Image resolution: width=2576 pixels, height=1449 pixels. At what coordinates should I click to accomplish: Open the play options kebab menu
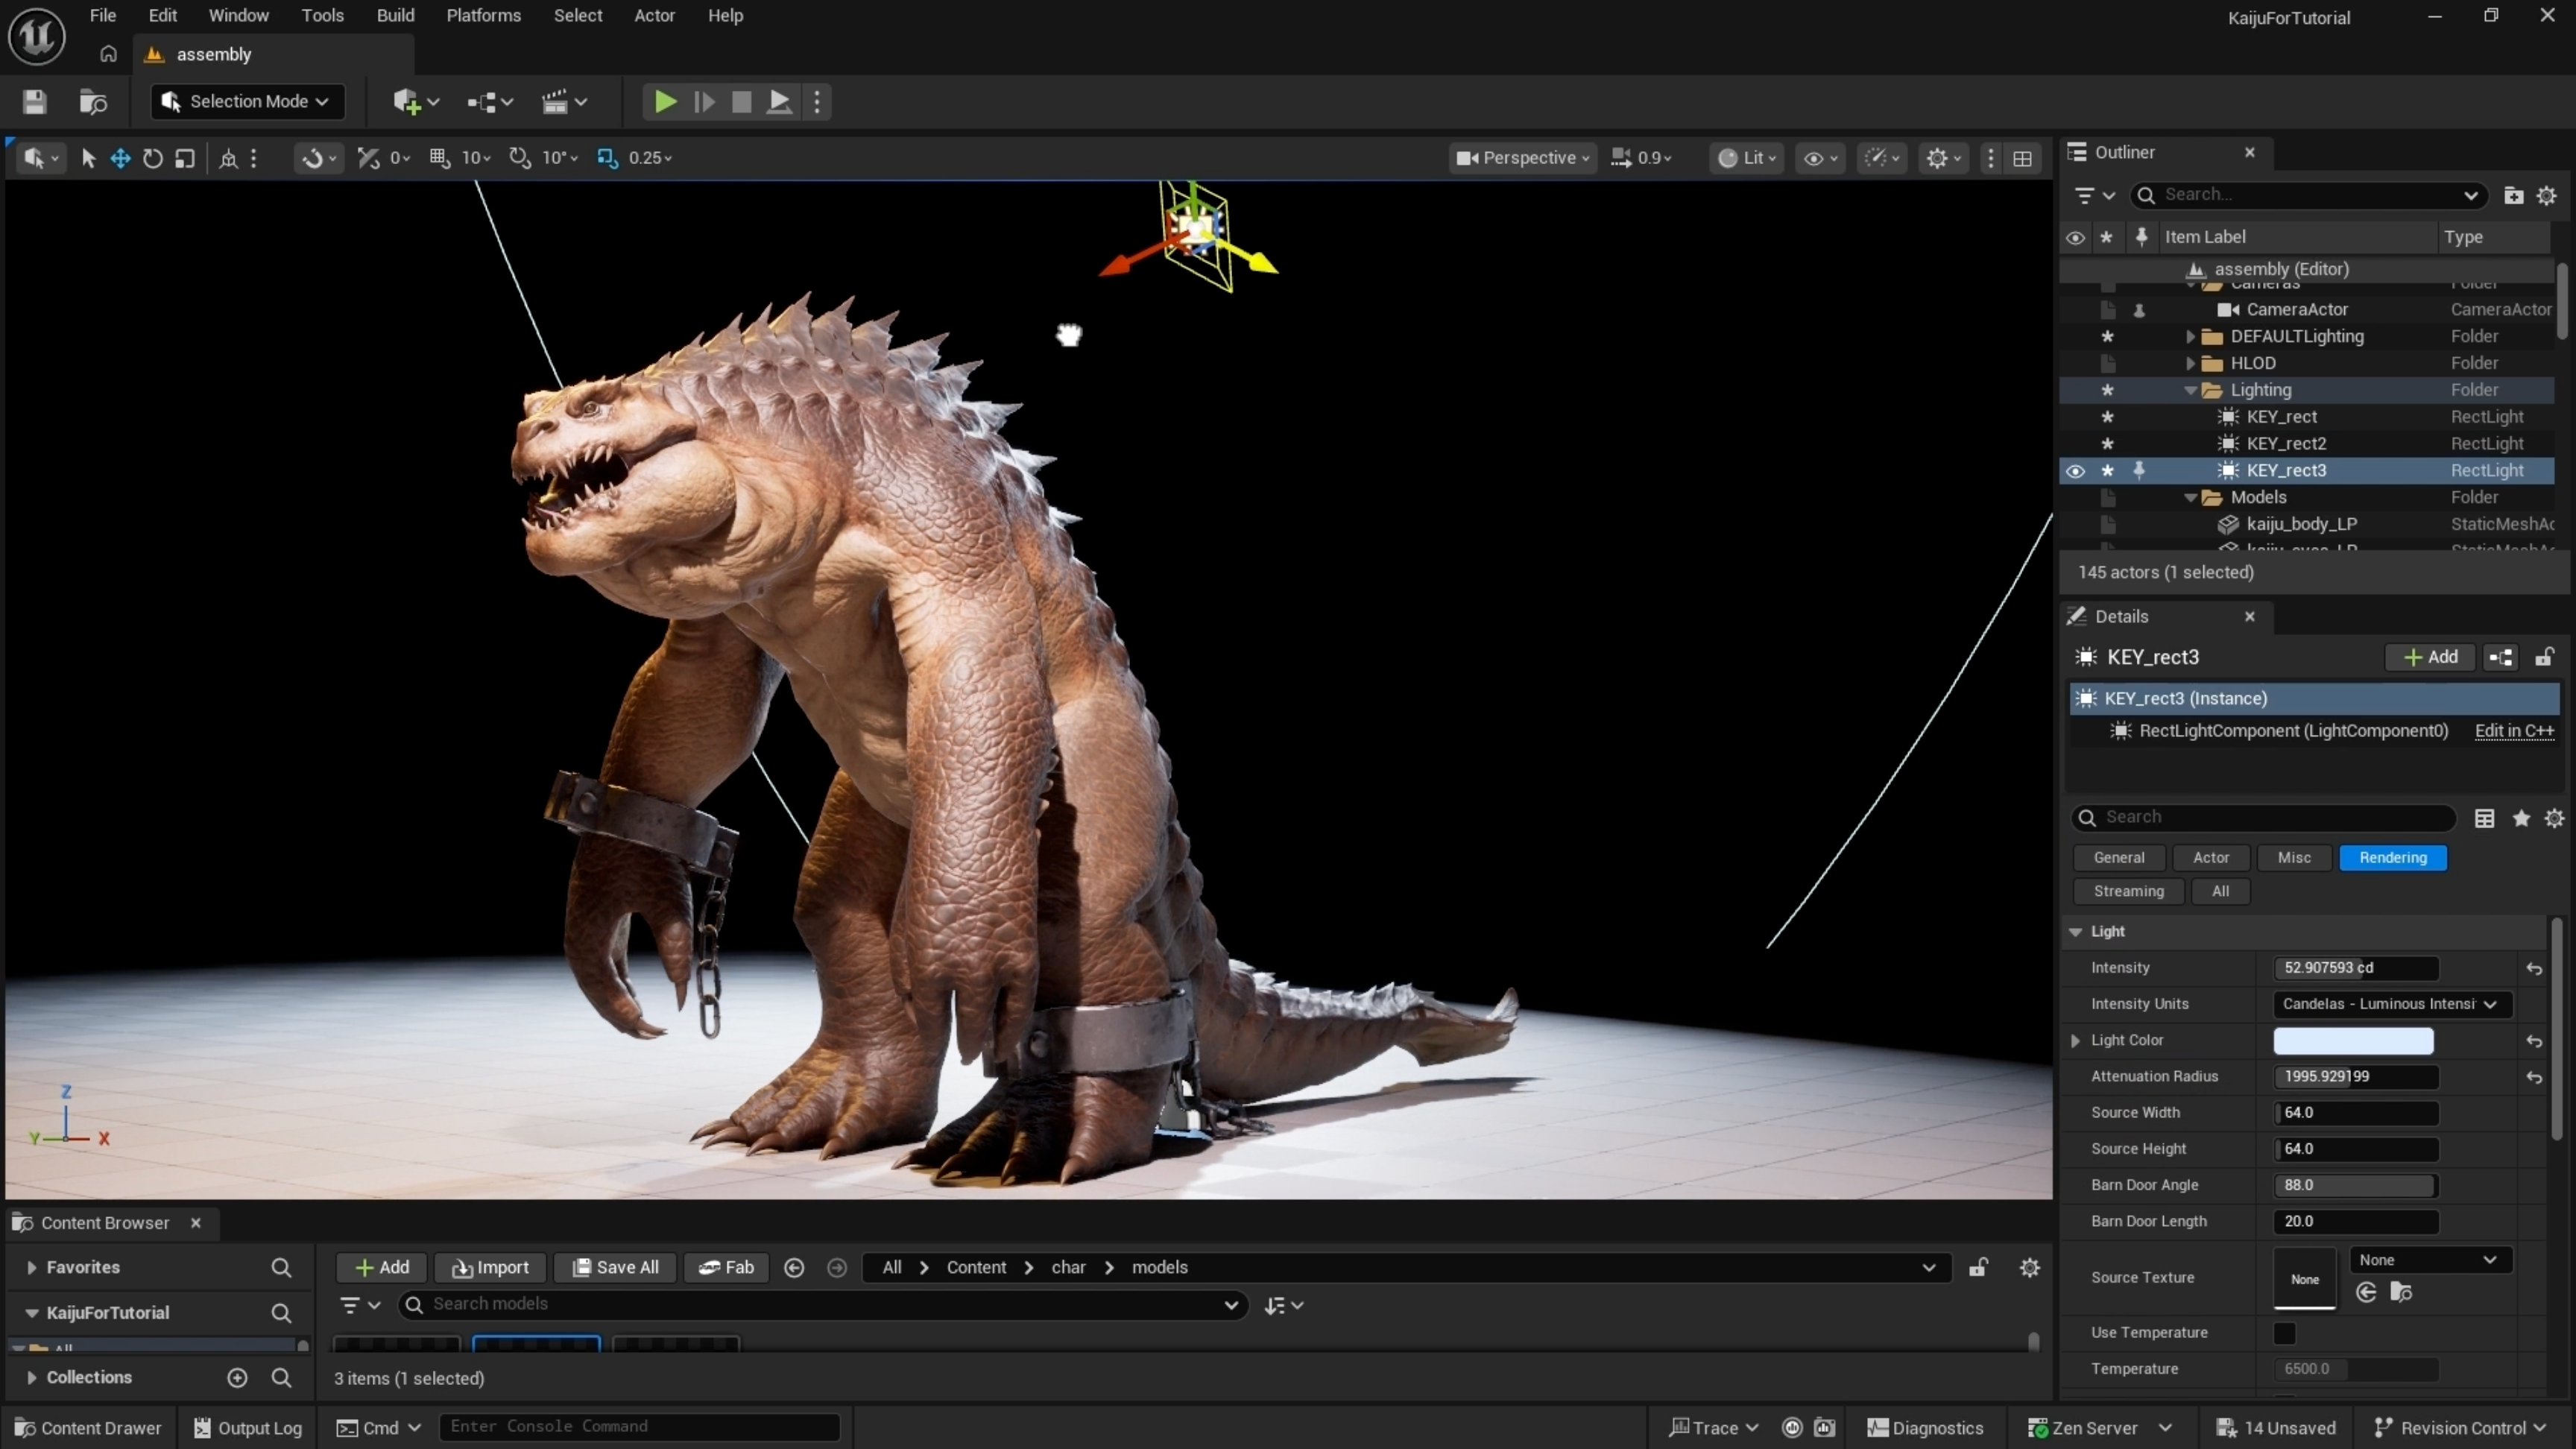tap(817, 101)
